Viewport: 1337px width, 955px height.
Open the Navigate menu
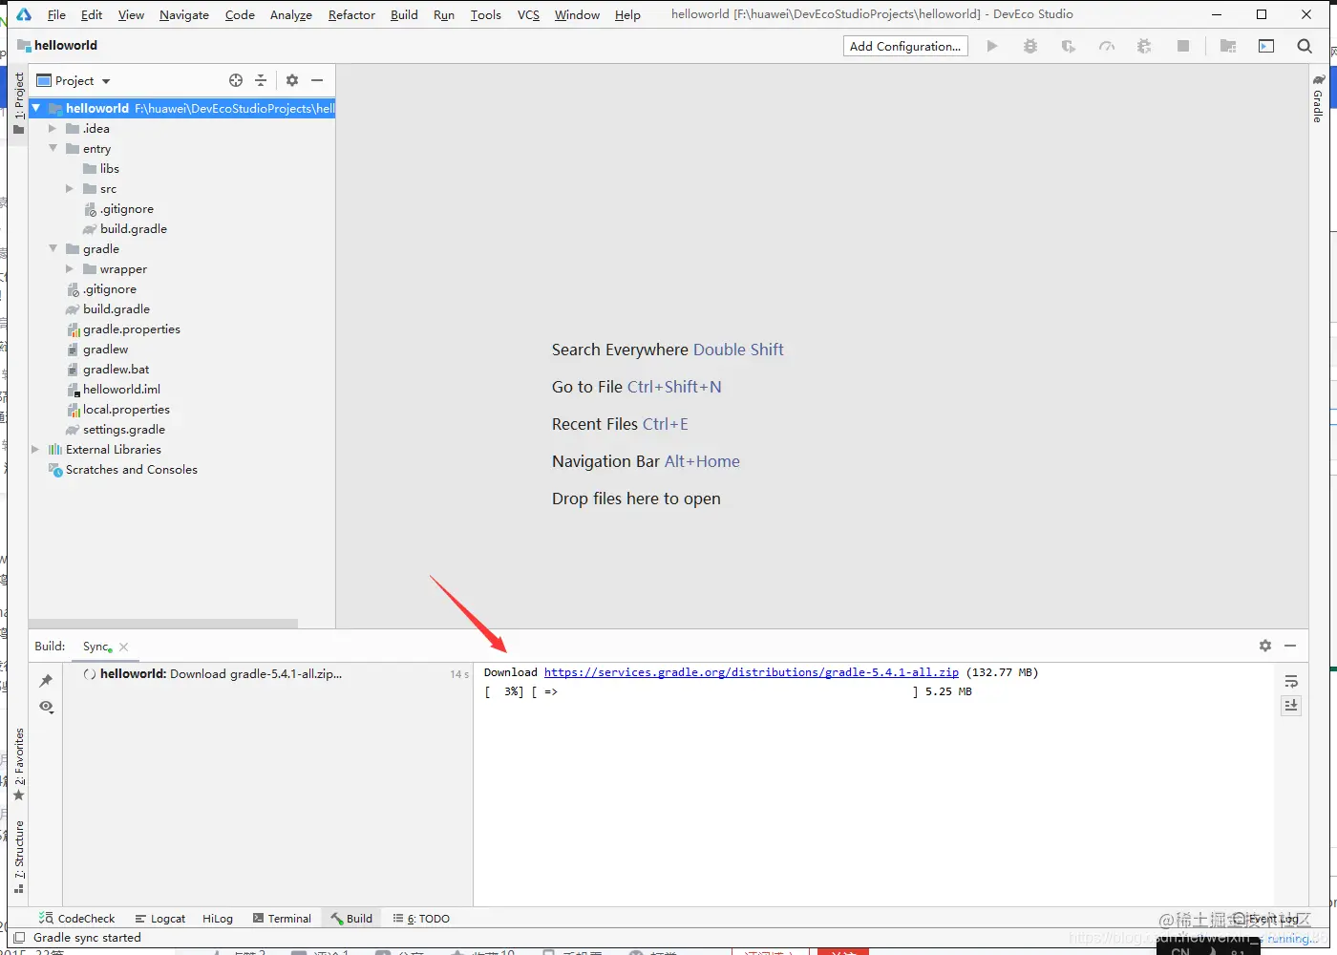tap(184, 14)
